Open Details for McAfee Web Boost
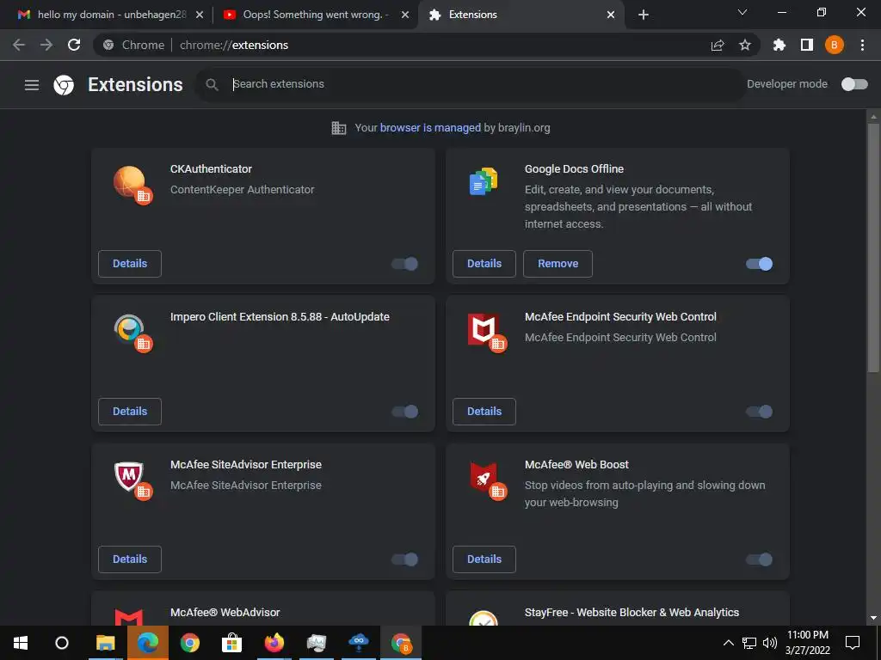 pos(484,559)
